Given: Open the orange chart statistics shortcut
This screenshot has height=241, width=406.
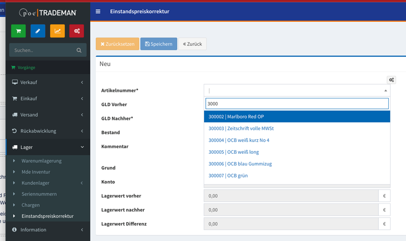Looking at the screenshot, I should [x=58, y=31].
